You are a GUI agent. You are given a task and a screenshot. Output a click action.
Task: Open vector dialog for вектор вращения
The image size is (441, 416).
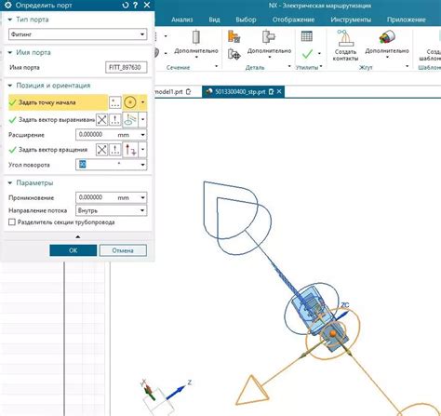point(115,150)
